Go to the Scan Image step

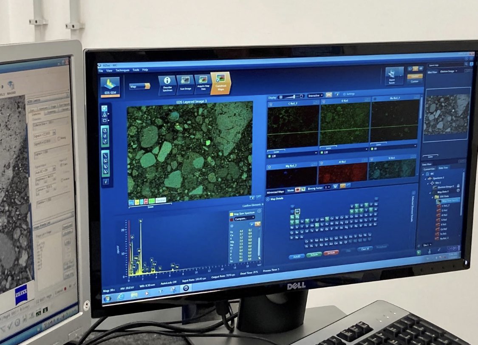point(185,84)
